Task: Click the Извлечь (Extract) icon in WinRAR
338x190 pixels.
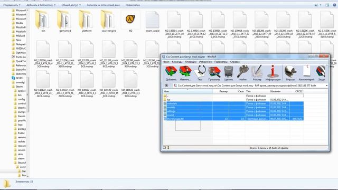Action: [185, 73]
